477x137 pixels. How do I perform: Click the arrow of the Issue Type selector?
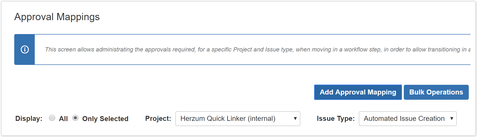452,119
